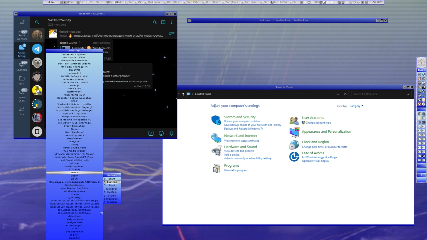
Task: Toggle Telegram right sidebar panel icon
Action: [163, 22]
